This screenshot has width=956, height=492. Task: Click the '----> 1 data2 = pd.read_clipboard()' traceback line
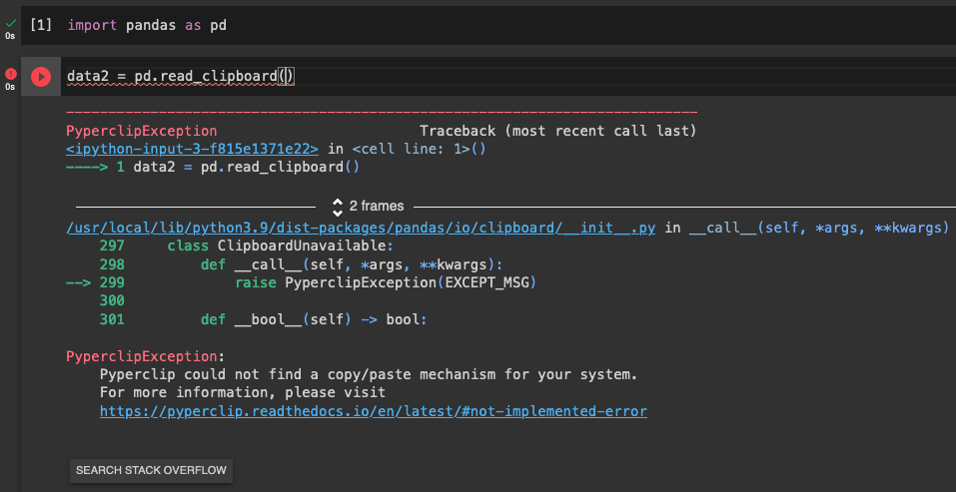213,167
